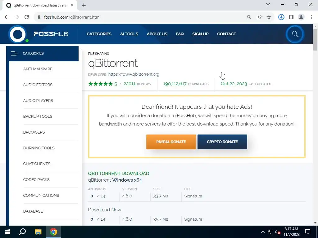Open the DATABASE category
Viewport: 318px width, 238px height.
[x=33, y=211]
